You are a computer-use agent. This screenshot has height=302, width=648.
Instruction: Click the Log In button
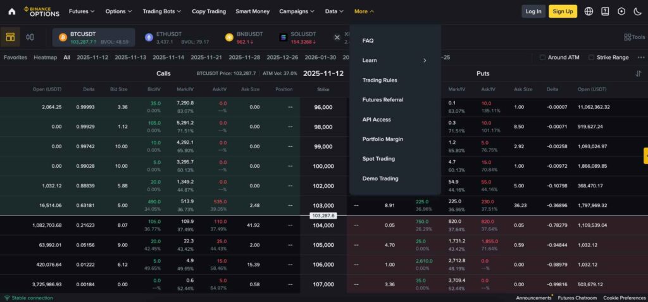(x=533, y=11)
